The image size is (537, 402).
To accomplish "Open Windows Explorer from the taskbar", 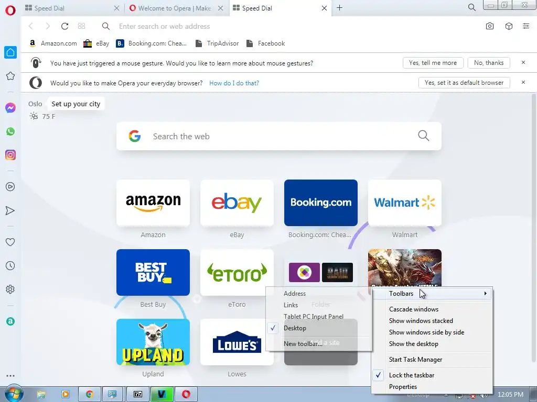I will pos(41,395).
